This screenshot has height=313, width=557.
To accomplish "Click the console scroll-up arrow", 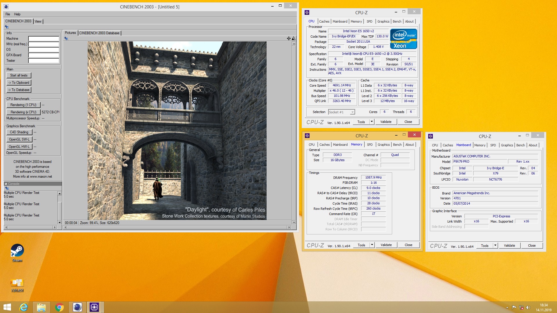I will [x=59, y=193].
